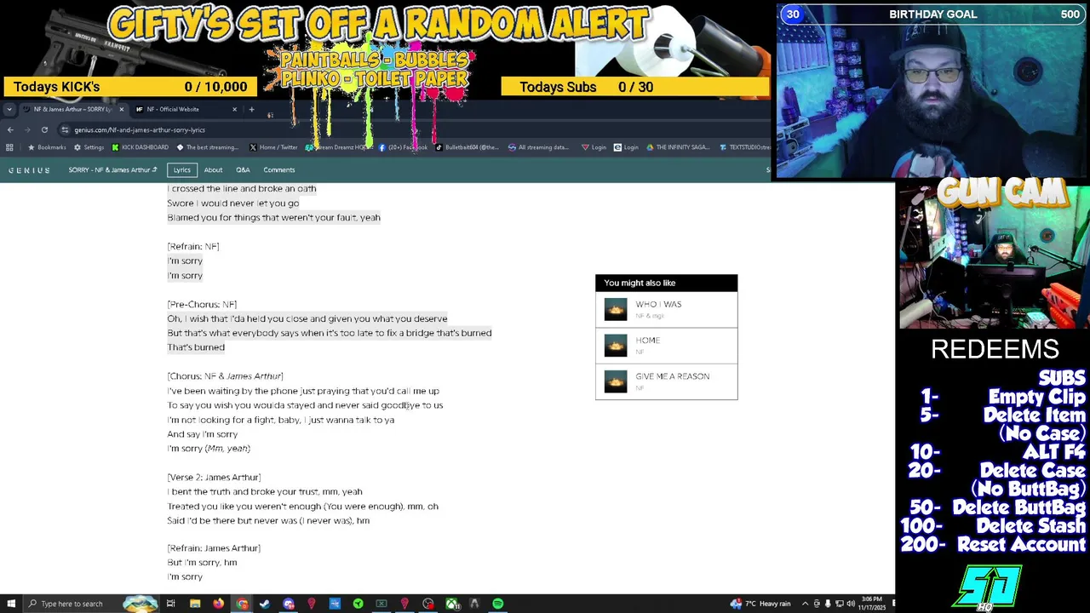This screenshot has width=1090, height=613.
Task: Click the genius.com address bar URL
Action: (x=140, y=129)
